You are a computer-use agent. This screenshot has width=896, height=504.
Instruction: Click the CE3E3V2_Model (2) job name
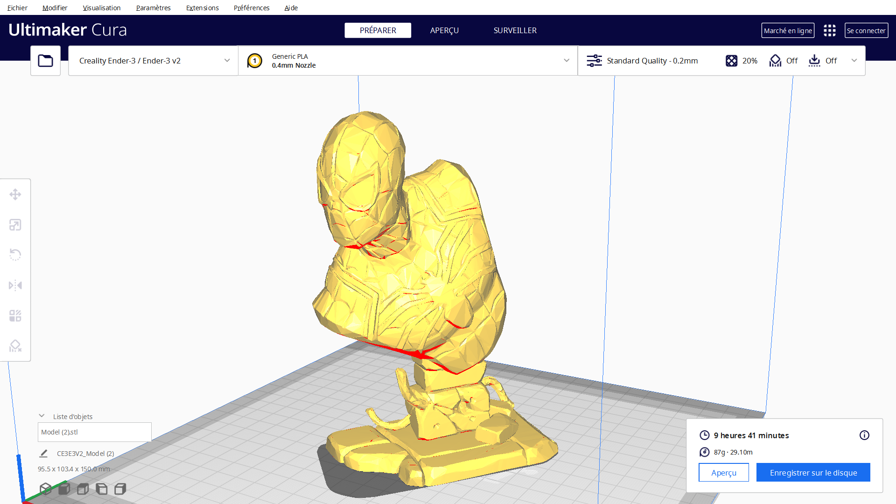[85, 453]
